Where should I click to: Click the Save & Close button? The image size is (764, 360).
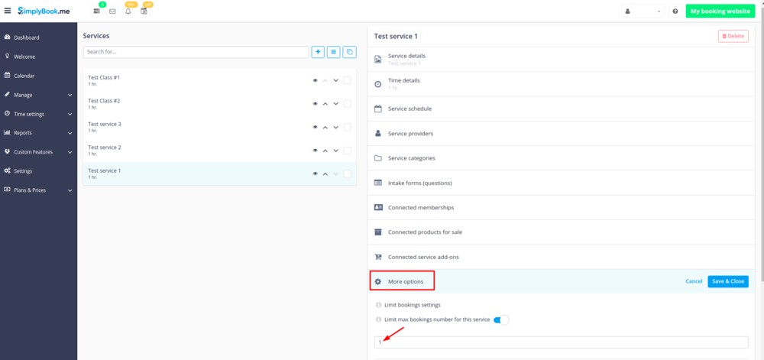[727, 281]
